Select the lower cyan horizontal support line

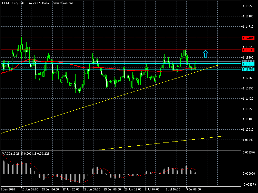click(x=97, y=69)
